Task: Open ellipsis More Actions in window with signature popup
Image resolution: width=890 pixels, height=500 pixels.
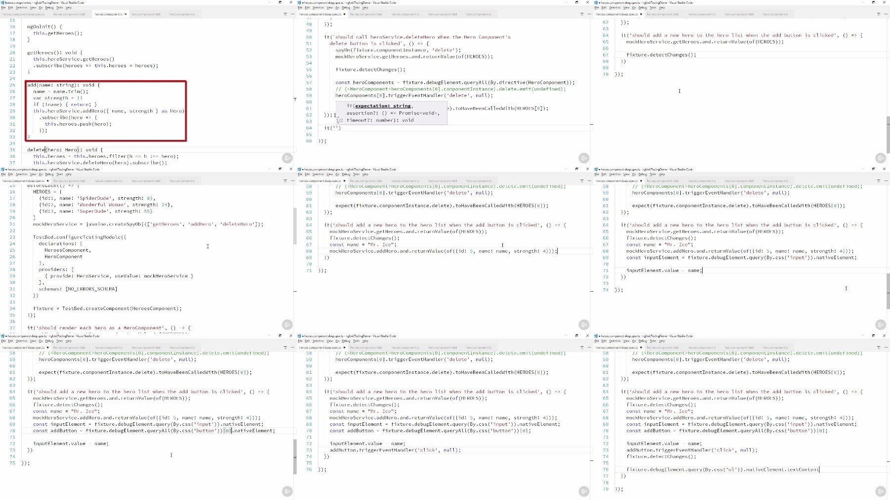Action: click(x=589, y=14)
